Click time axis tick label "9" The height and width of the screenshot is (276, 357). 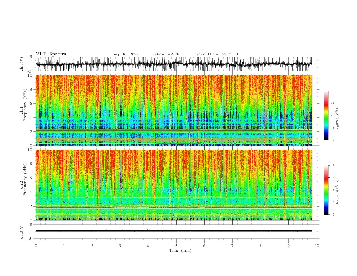point(289,246)
